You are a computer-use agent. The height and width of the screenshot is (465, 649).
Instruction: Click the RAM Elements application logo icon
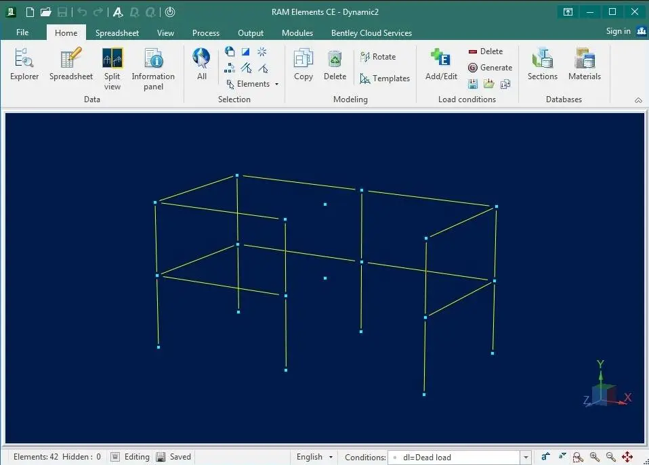pos(11,12)
